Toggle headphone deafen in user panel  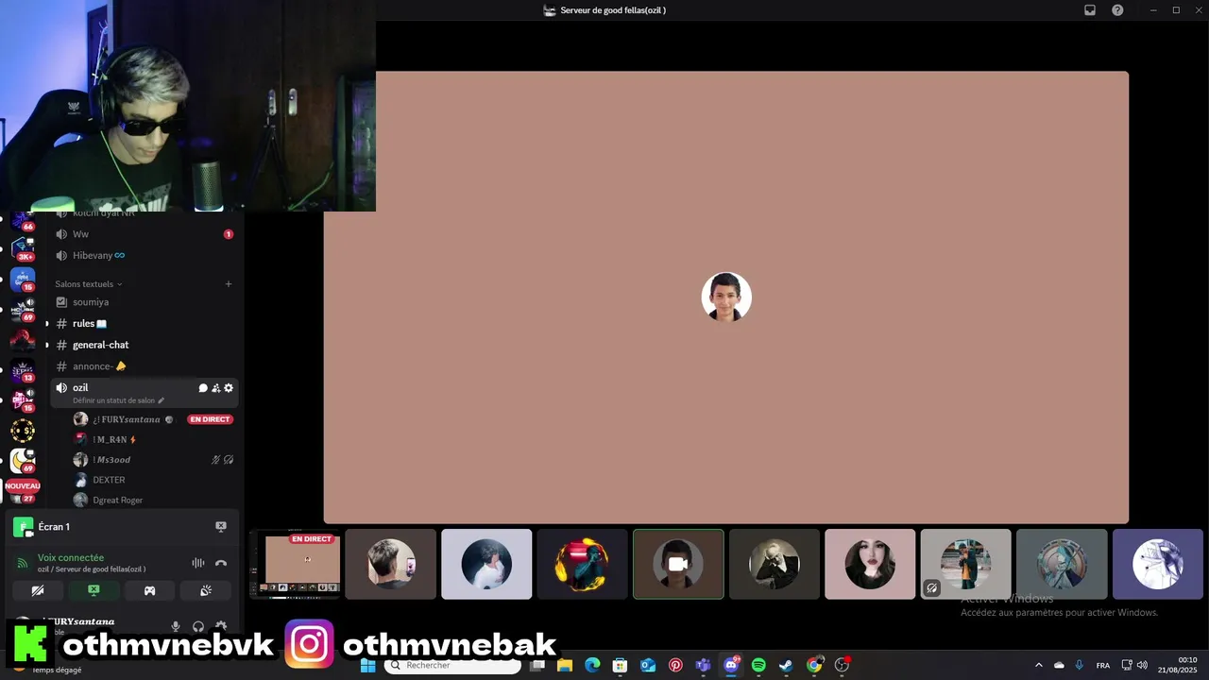pyautogui.click(x=198, y=626)
